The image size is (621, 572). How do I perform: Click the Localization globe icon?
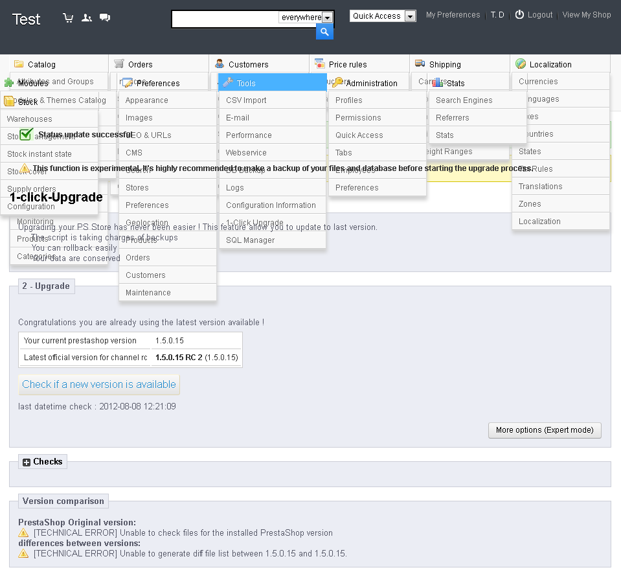click(521, 63)
